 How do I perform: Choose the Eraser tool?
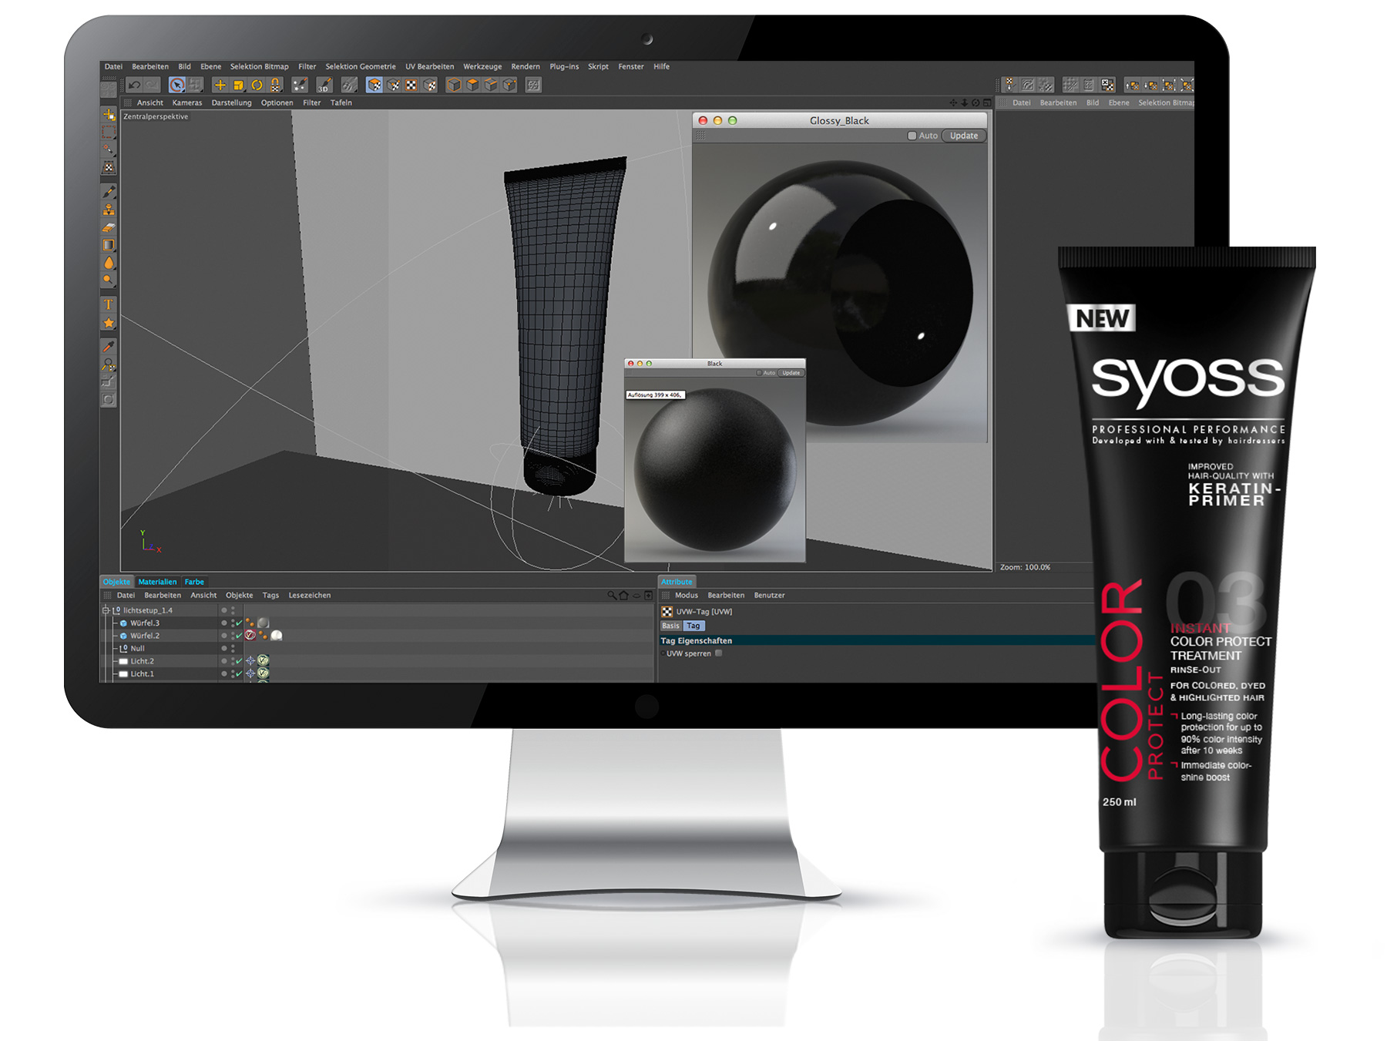[109, 227]
